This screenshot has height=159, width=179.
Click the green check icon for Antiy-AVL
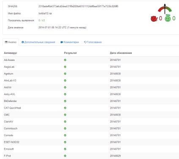(x=65, y=94)
